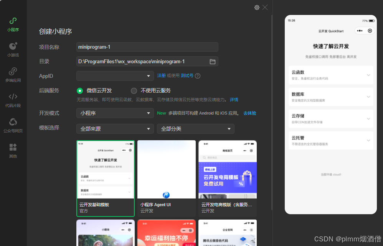383x246 pixels.
Task: Select the 幸运福利抽不停 template thumbnail
Action: (x=167, y=233)
